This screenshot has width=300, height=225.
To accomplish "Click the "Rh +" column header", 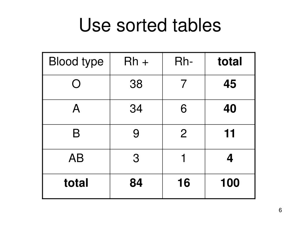I will point(136,62).
